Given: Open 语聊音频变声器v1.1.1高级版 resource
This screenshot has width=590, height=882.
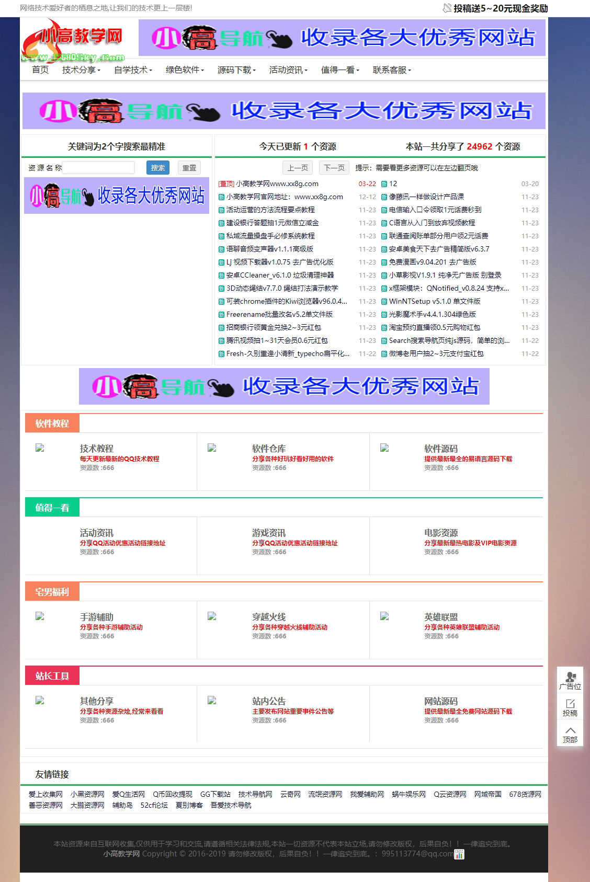Looking at the screenshot, I should pyautogui.click(x=270, y=249).
